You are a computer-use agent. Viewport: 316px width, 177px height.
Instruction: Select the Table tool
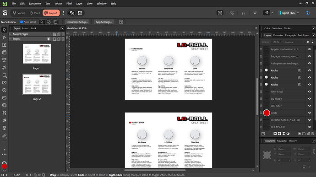[x=4, y=53]
